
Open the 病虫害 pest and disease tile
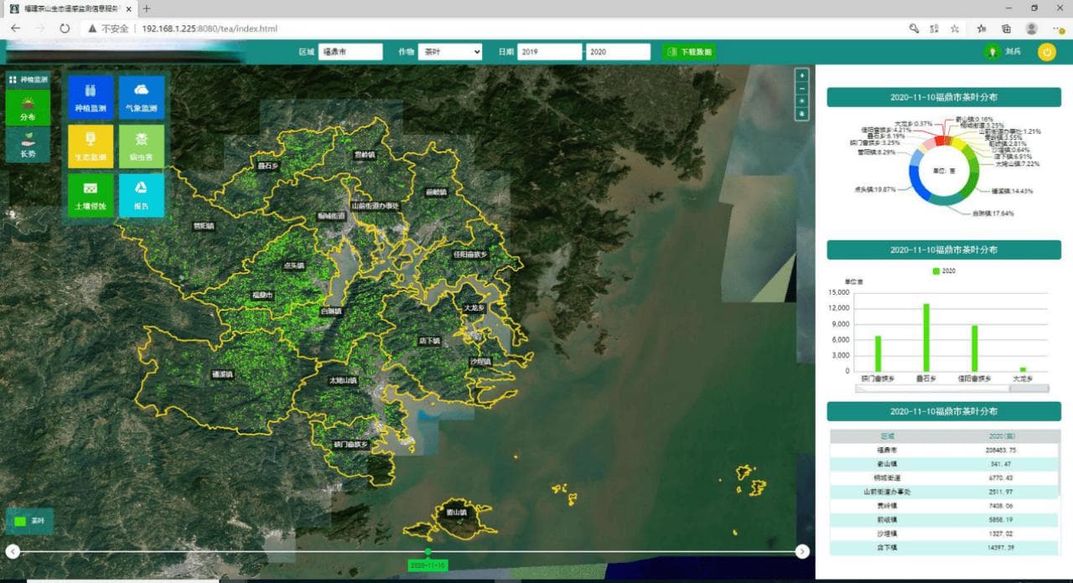point(141,147)
